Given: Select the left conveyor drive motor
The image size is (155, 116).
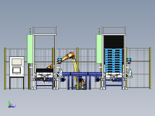Looking at the screenshot, I should click(63, 80).
